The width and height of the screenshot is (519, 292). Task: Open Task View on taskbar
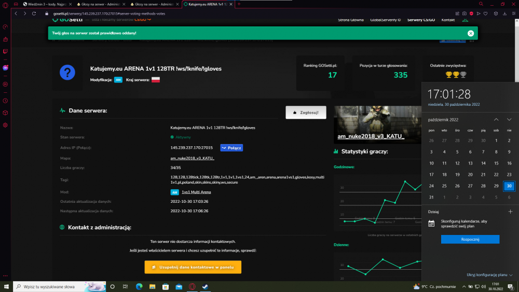[x=125, y=287]
